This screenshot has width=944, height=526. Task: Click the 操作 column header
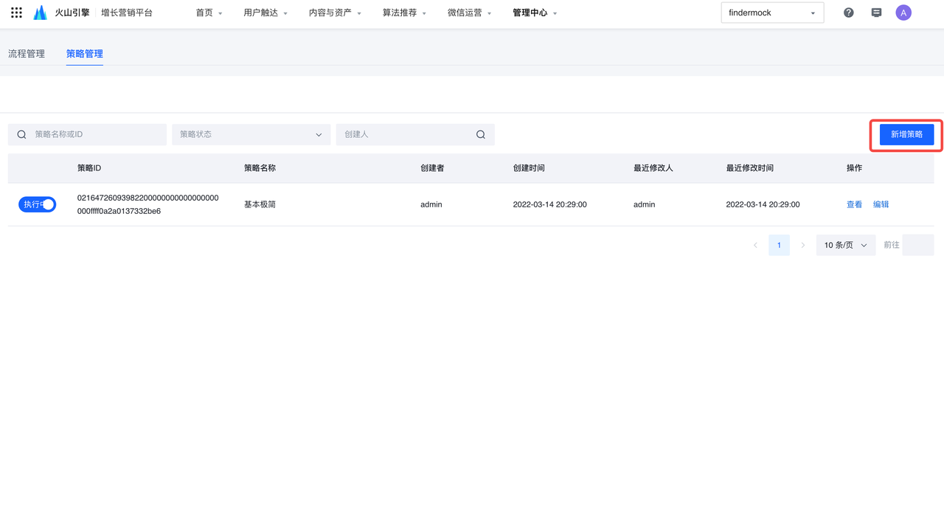click(854, 168)
